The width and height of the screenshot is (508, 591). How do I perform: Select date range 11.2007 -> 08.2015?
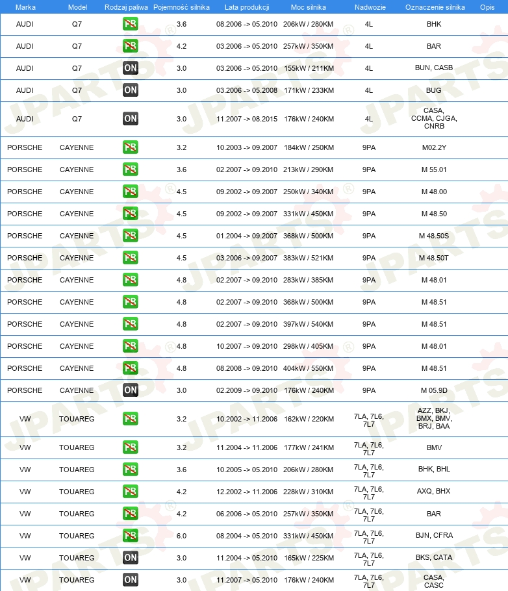(x=247, y=119)
